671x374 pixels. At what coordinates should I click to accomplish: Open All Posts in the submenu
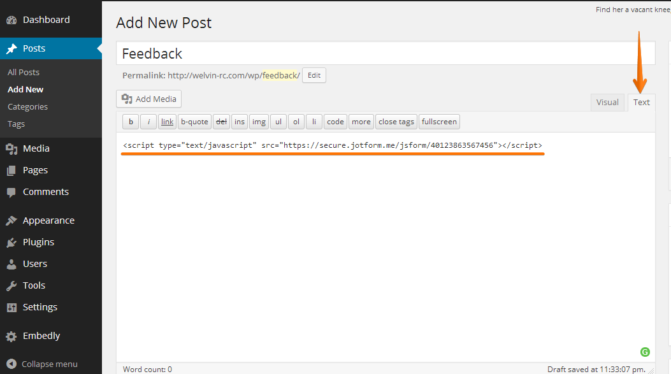(24, 72)
